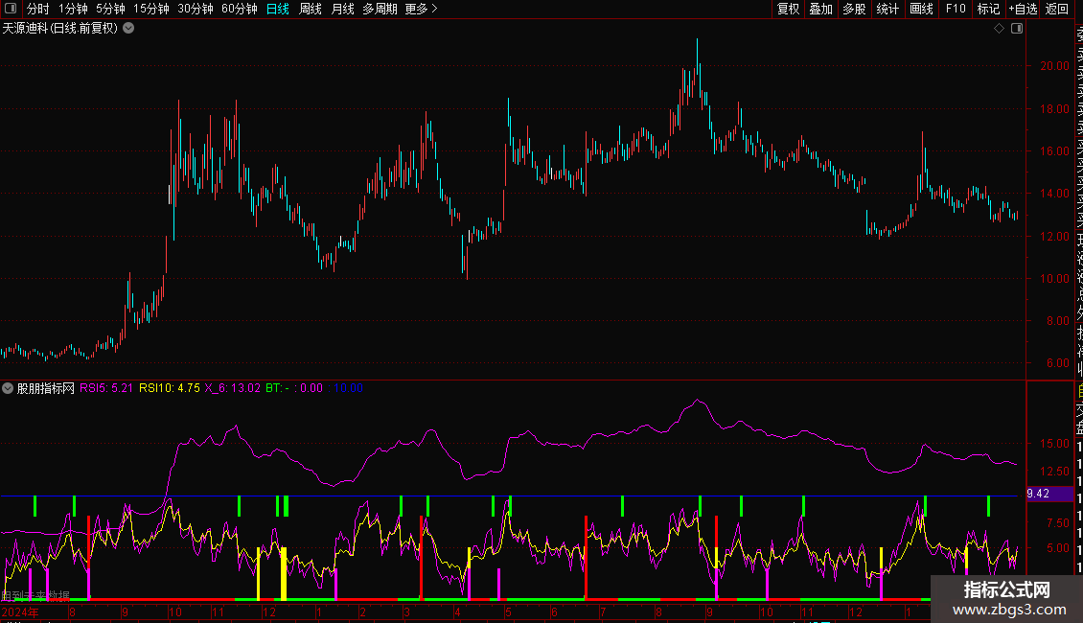
Task: Expand the 更多 periods list
Action: click(421, 9)
